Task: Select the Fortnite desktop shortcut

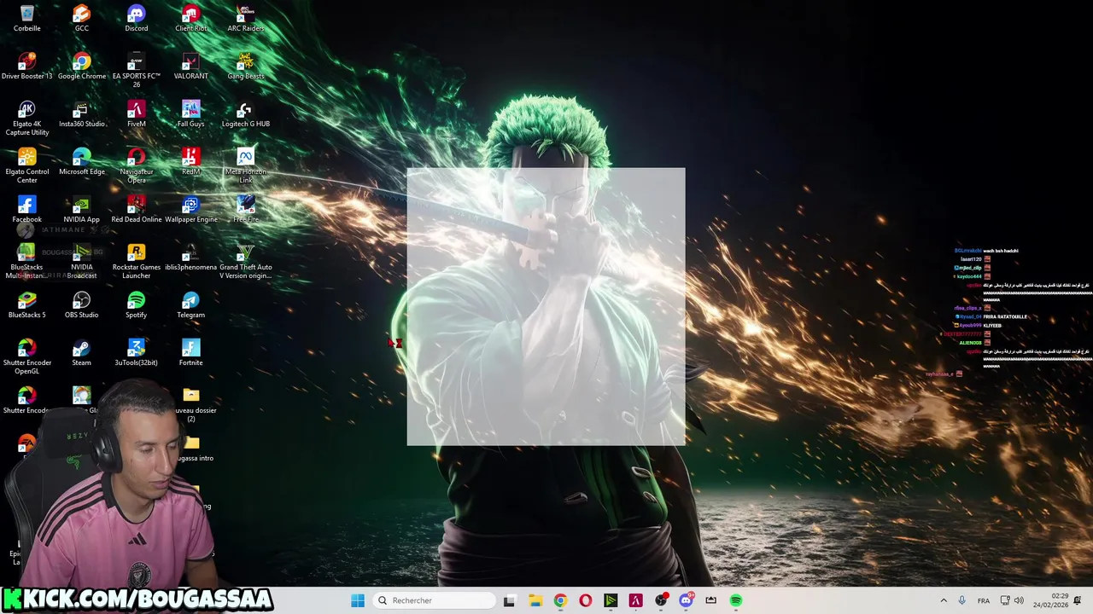Action: point(191,353)
